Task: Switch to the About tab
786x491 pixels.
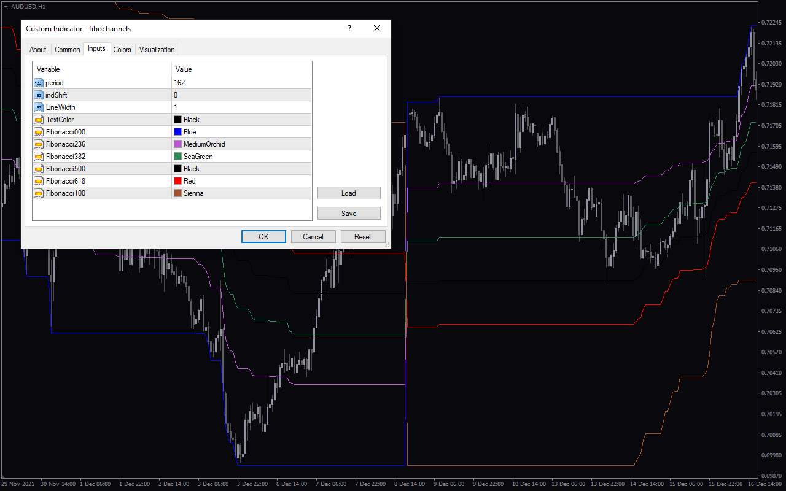Action: [37, 50]
